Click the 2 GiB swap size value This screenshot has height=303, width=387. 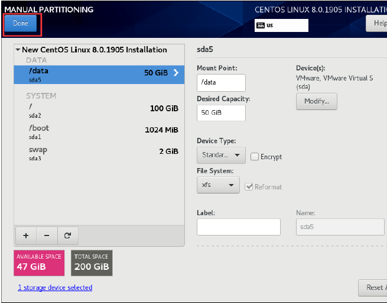tap(168, 151)
